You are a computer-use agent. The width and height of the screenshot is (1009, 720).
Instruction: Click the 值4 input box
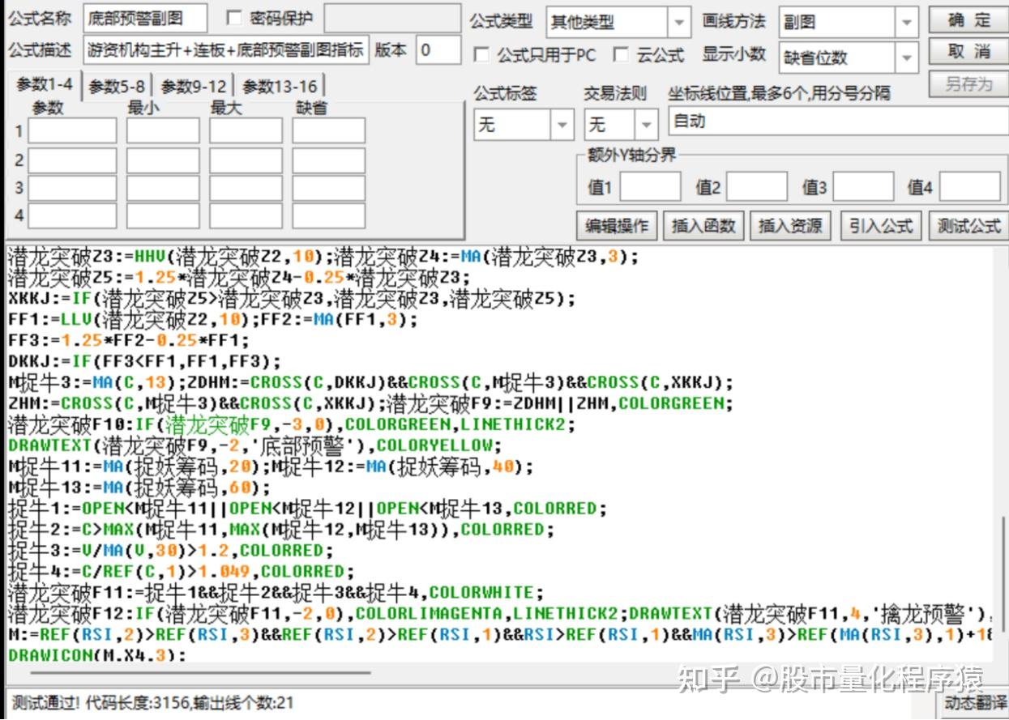[x=970, y=187]
